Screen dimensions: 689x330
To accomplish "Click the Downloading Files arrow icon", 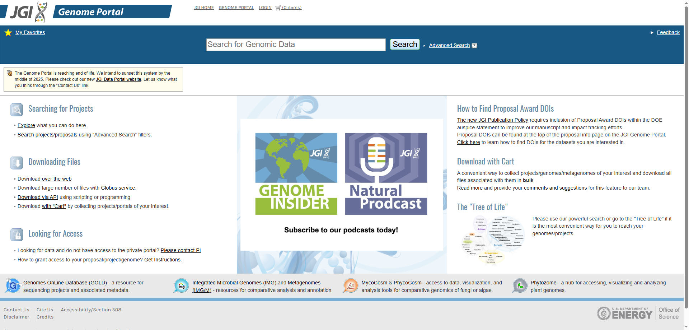I will [17, 163].
